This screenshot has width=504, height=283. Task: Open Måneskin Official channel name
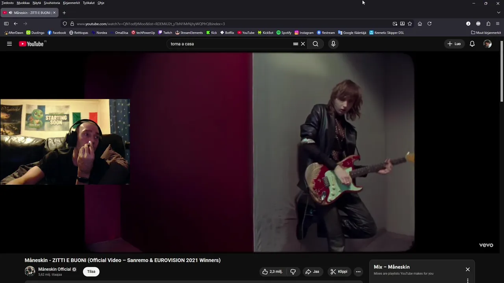54,269
